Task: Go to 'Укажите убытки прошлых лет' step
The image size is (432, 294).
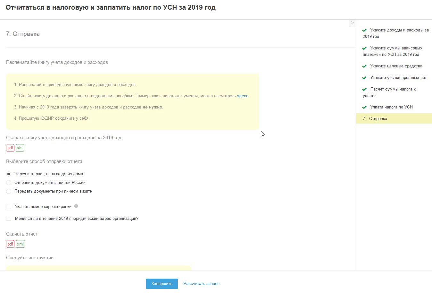Action: click(398, 78)
